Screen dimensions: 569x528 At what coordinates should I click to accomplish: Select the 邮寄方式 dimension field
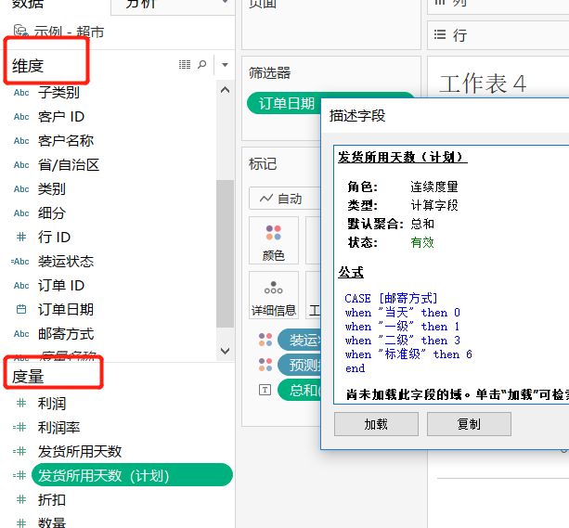[x=66, y=333]
